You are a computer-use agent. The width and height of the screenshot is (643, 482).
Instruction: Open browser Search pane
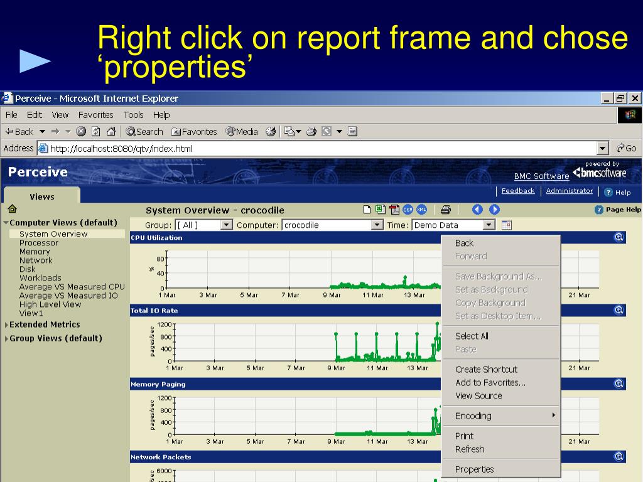coord(144,132)
